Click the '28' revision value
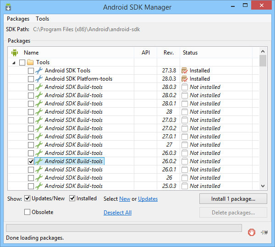The width and height of the screenshot is (275, 247). coord(169,112)
